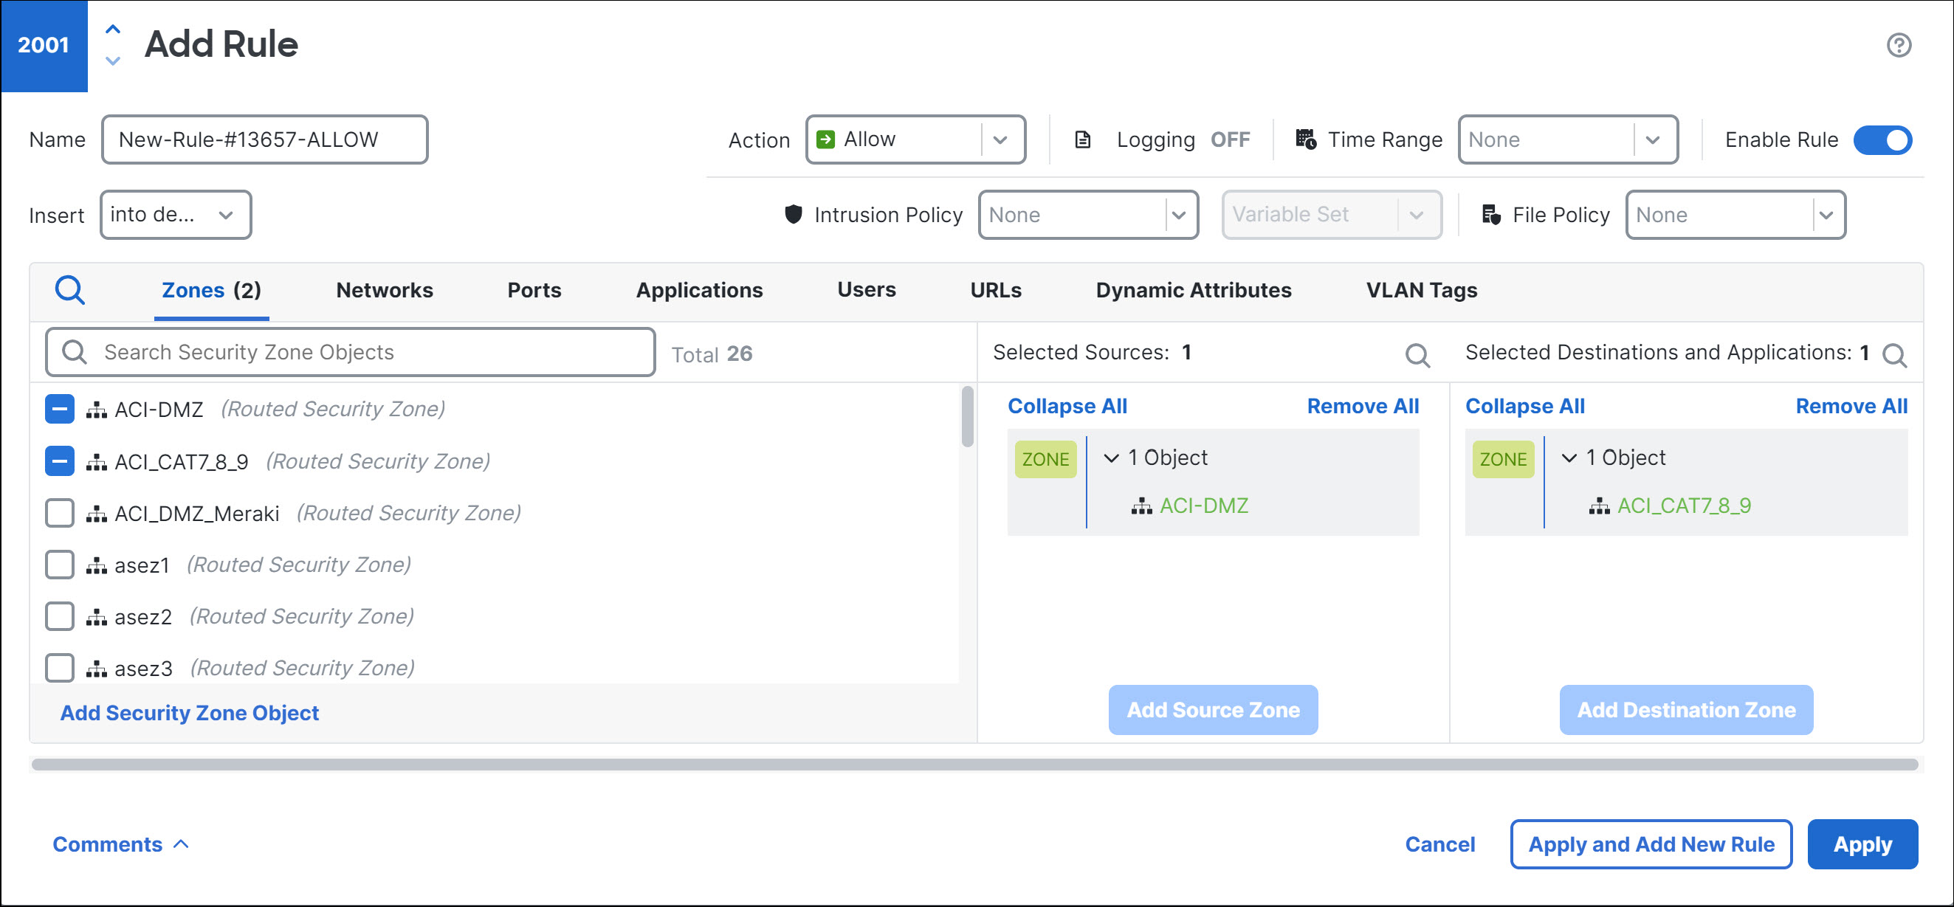Click the down arrow for rule position
Screen dimensions: 1954x907
click(x=112, y=61)
